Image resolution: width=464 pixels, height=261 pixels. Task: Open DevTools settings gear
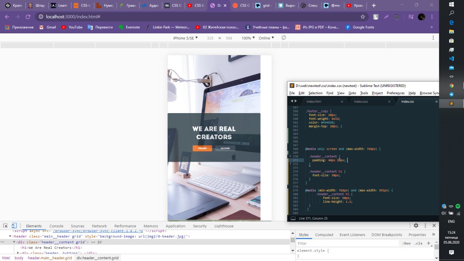416,225
